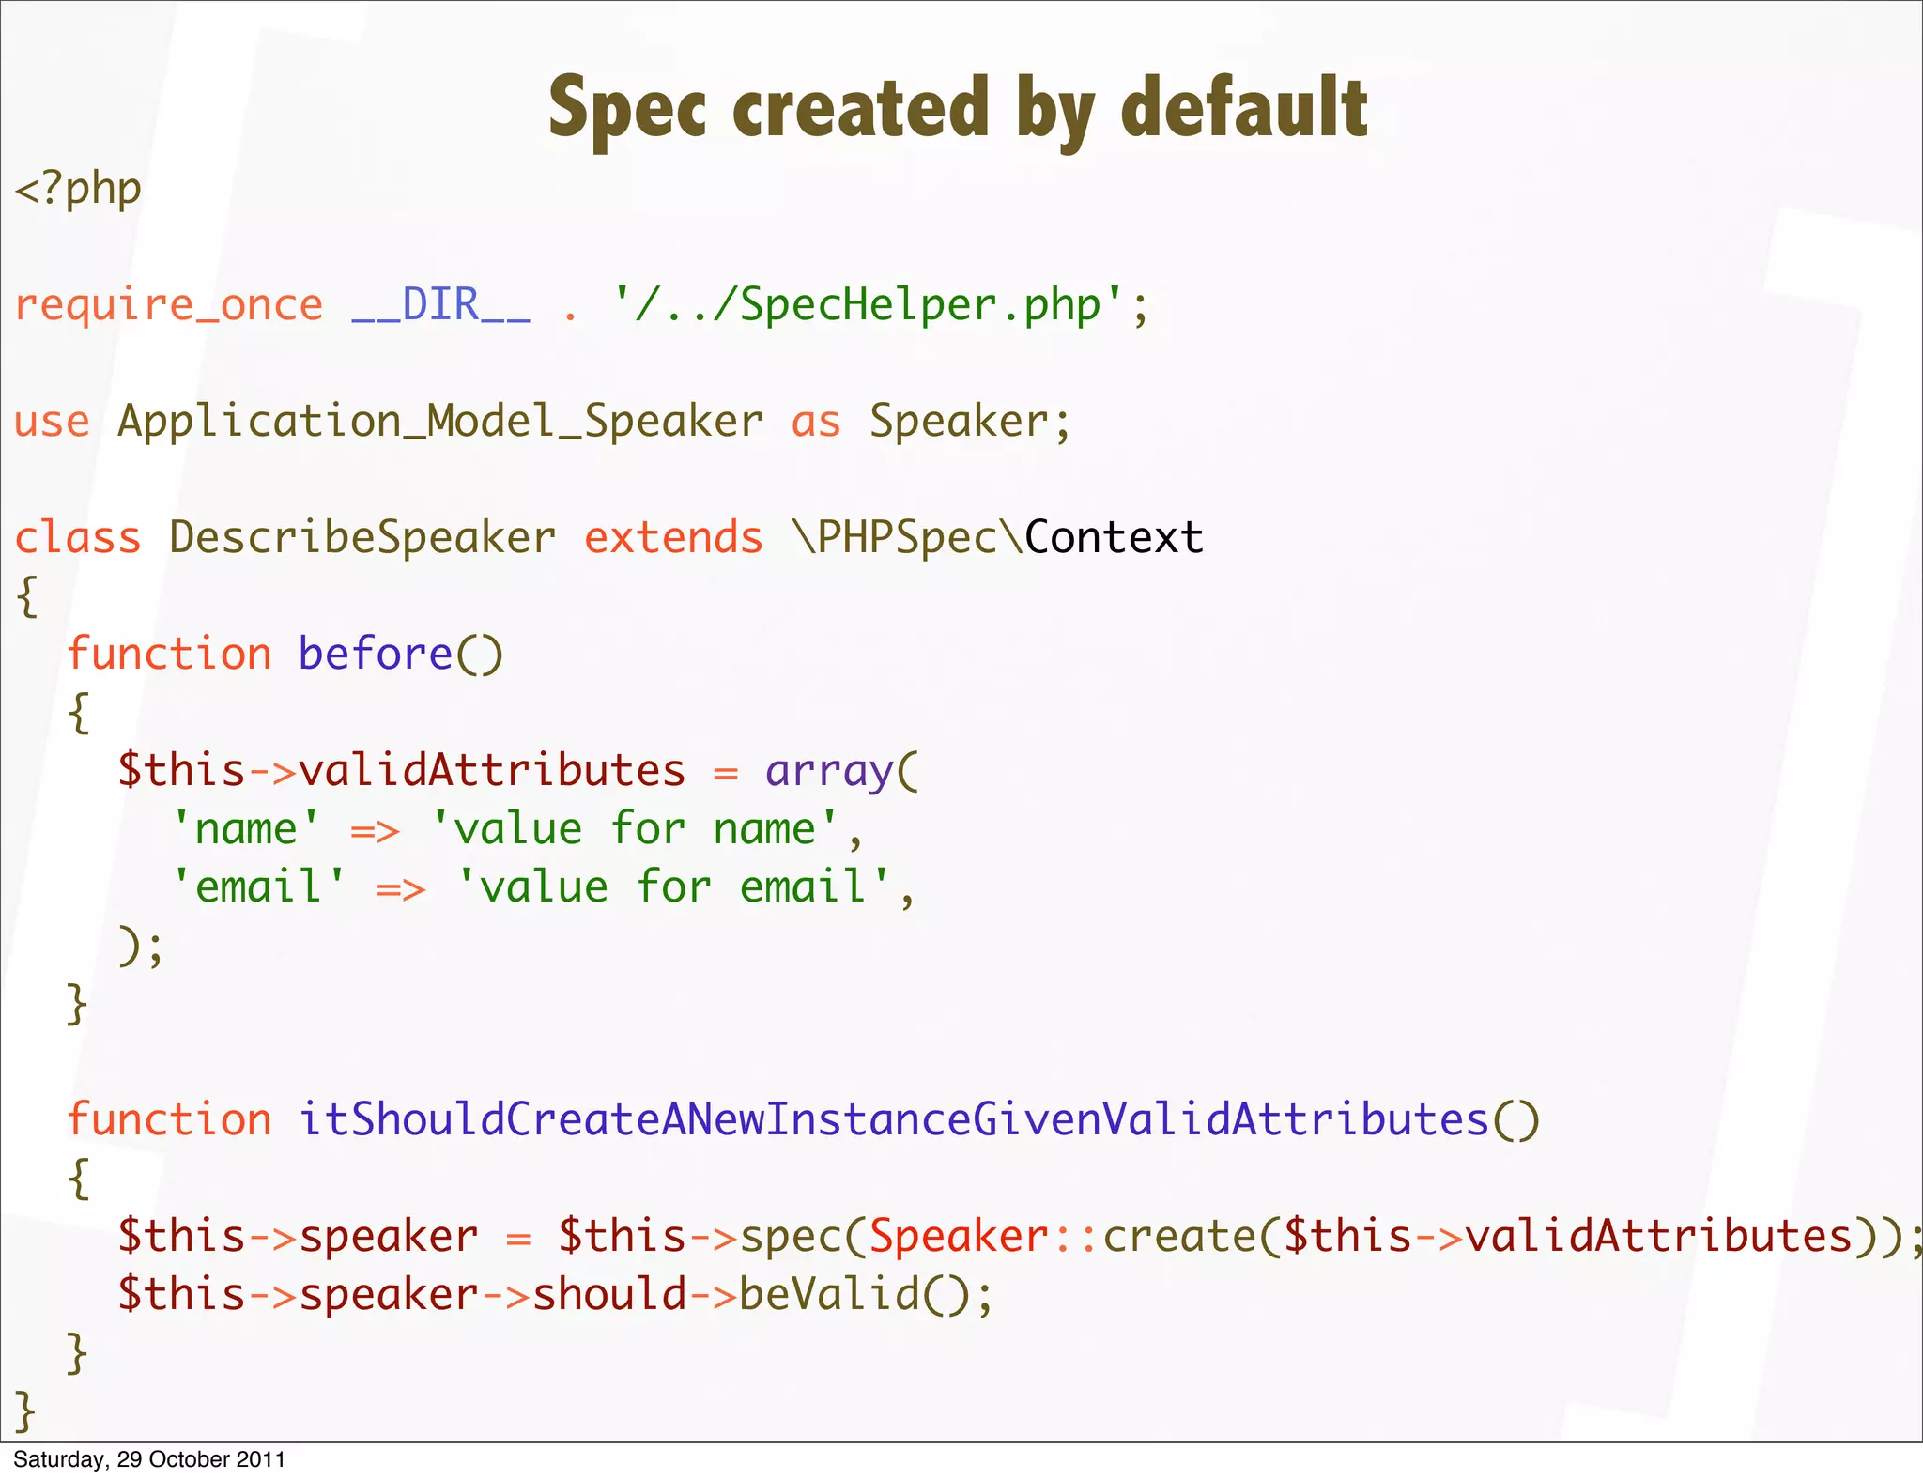Click the require_once keyword
Screen dimensions: 1923x1480
(169, 305)
